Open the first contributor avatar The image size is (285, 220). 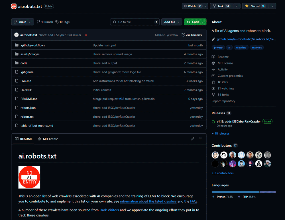click(215, 155)
